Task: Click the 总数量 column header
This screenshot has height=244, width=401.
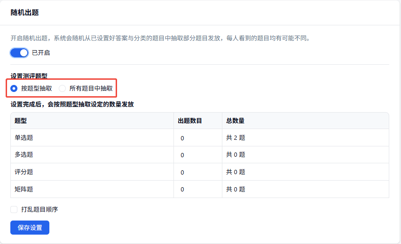Action: click(x=235, y=121)
